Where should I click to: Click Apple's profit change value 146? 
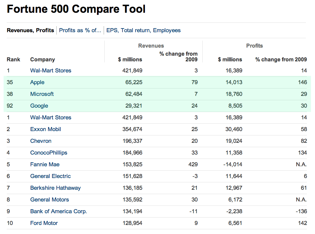[303, 82]
